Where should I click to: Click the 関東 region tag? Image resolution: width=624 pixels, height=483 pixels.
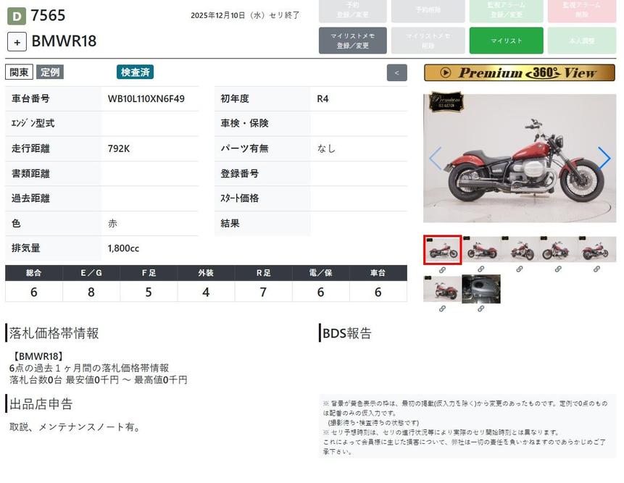[19, 72]
